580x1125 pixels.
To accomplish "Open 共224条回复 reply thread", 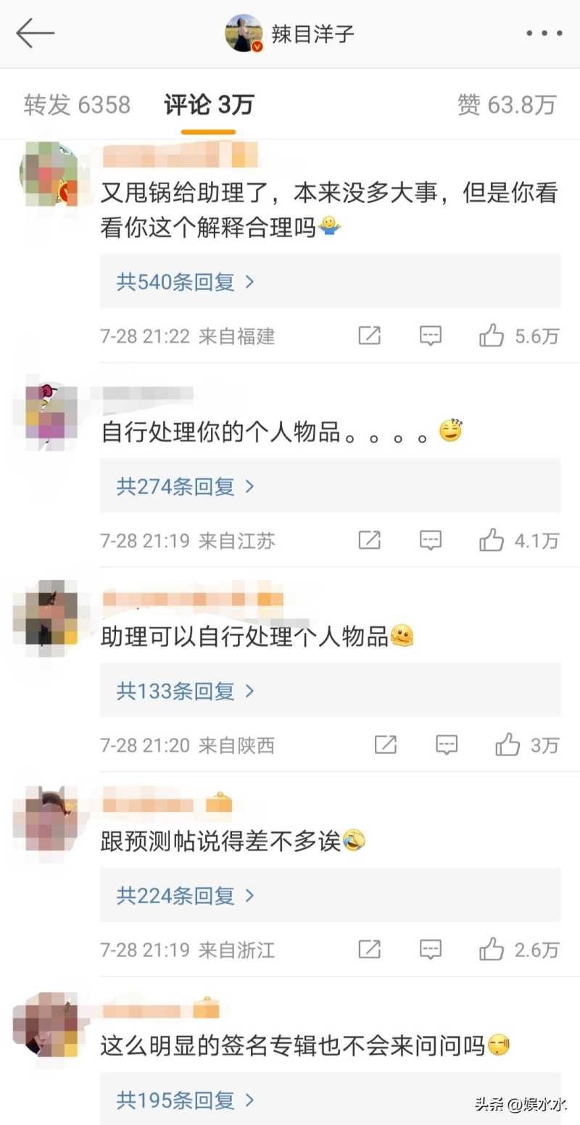I will [x=330, y=894].
